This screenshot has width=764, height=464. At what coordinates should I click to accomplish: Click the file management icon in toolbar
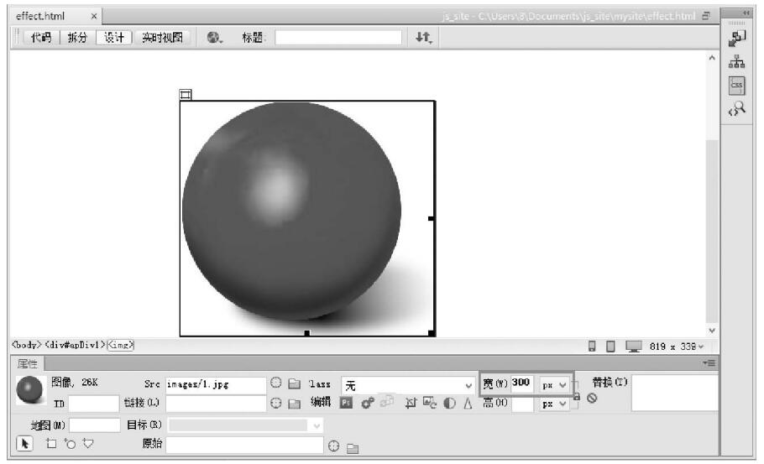point(424,38)
